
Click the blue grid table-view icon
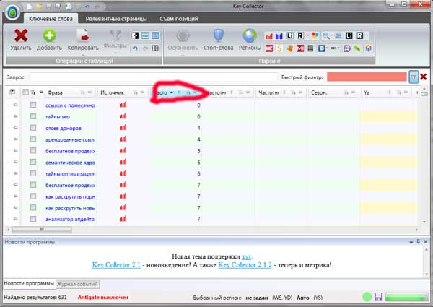click(155, 35)
